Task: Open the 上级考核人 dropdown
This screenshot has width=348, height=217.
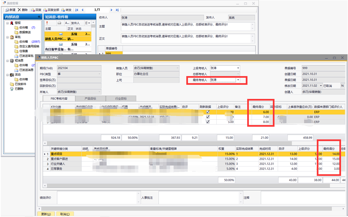Action: tap(238, 68)
